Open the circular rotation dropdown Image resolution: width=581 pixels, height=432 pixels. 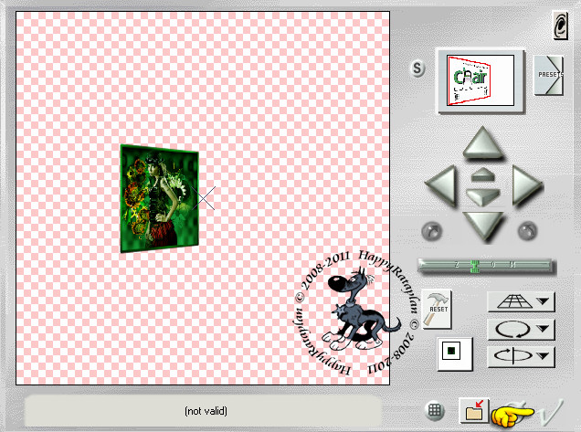pyautogui.click(x=521, y=329)
